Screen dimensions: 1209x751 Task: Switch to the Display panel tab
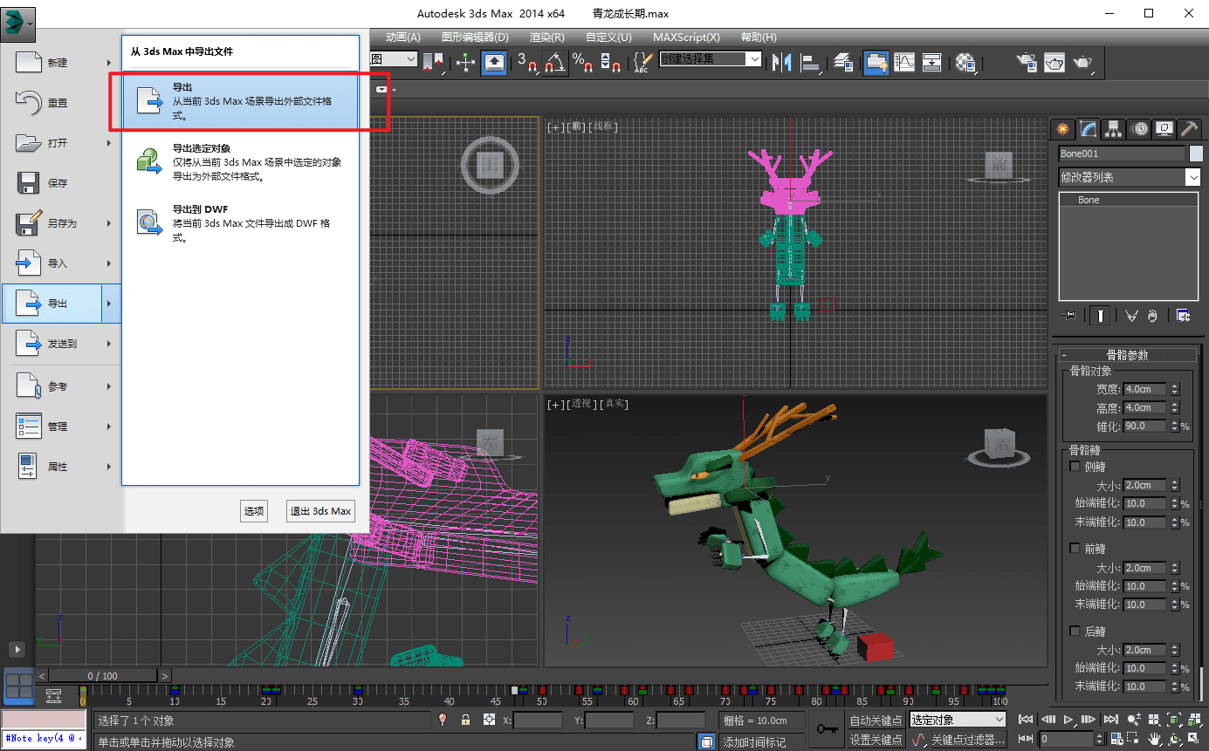click(x=1164, y=129)
